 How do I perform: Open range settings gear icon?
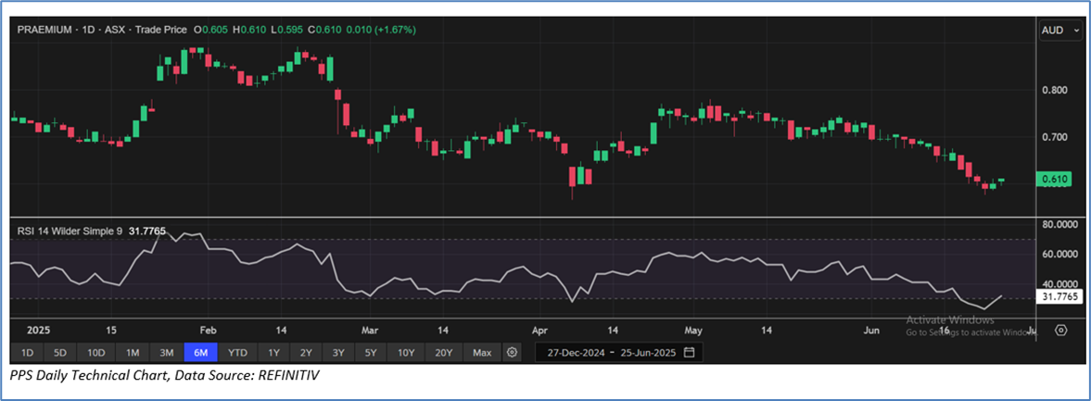(x=512, y=352)
